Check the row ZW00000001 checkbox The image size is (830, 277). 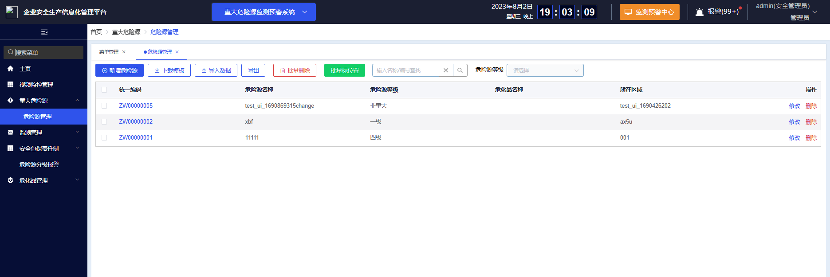[x=104, y=137]
